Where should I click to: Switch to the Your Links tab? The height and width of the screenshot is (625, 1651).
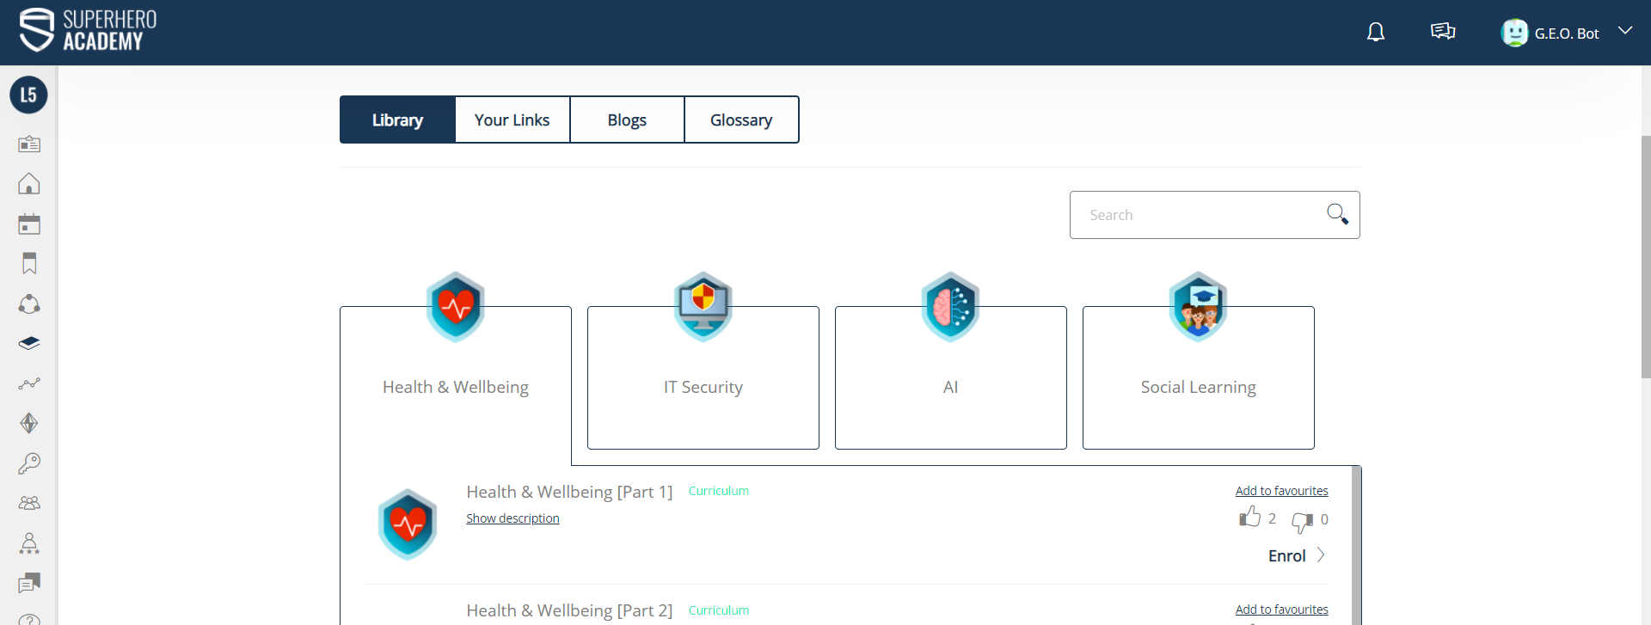(x=512, y=120)
